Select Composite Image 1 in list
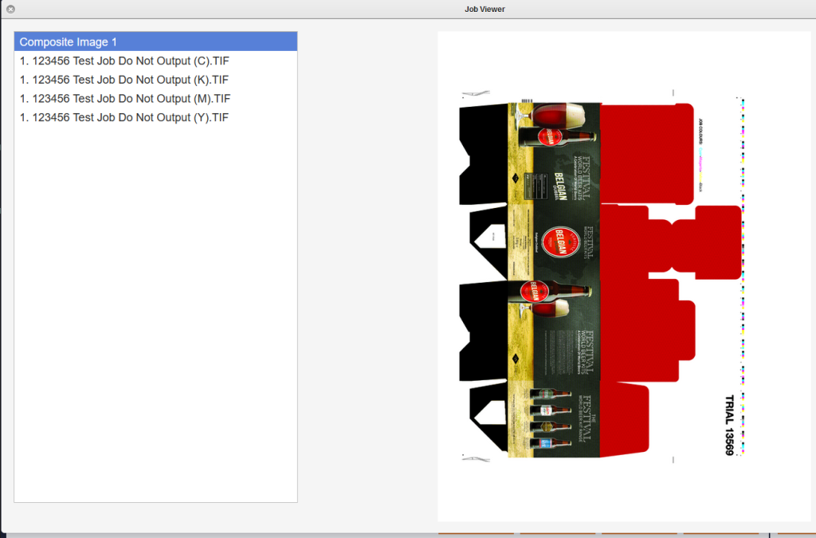Viewport: 816px width, 538px height. click(156, 41)
